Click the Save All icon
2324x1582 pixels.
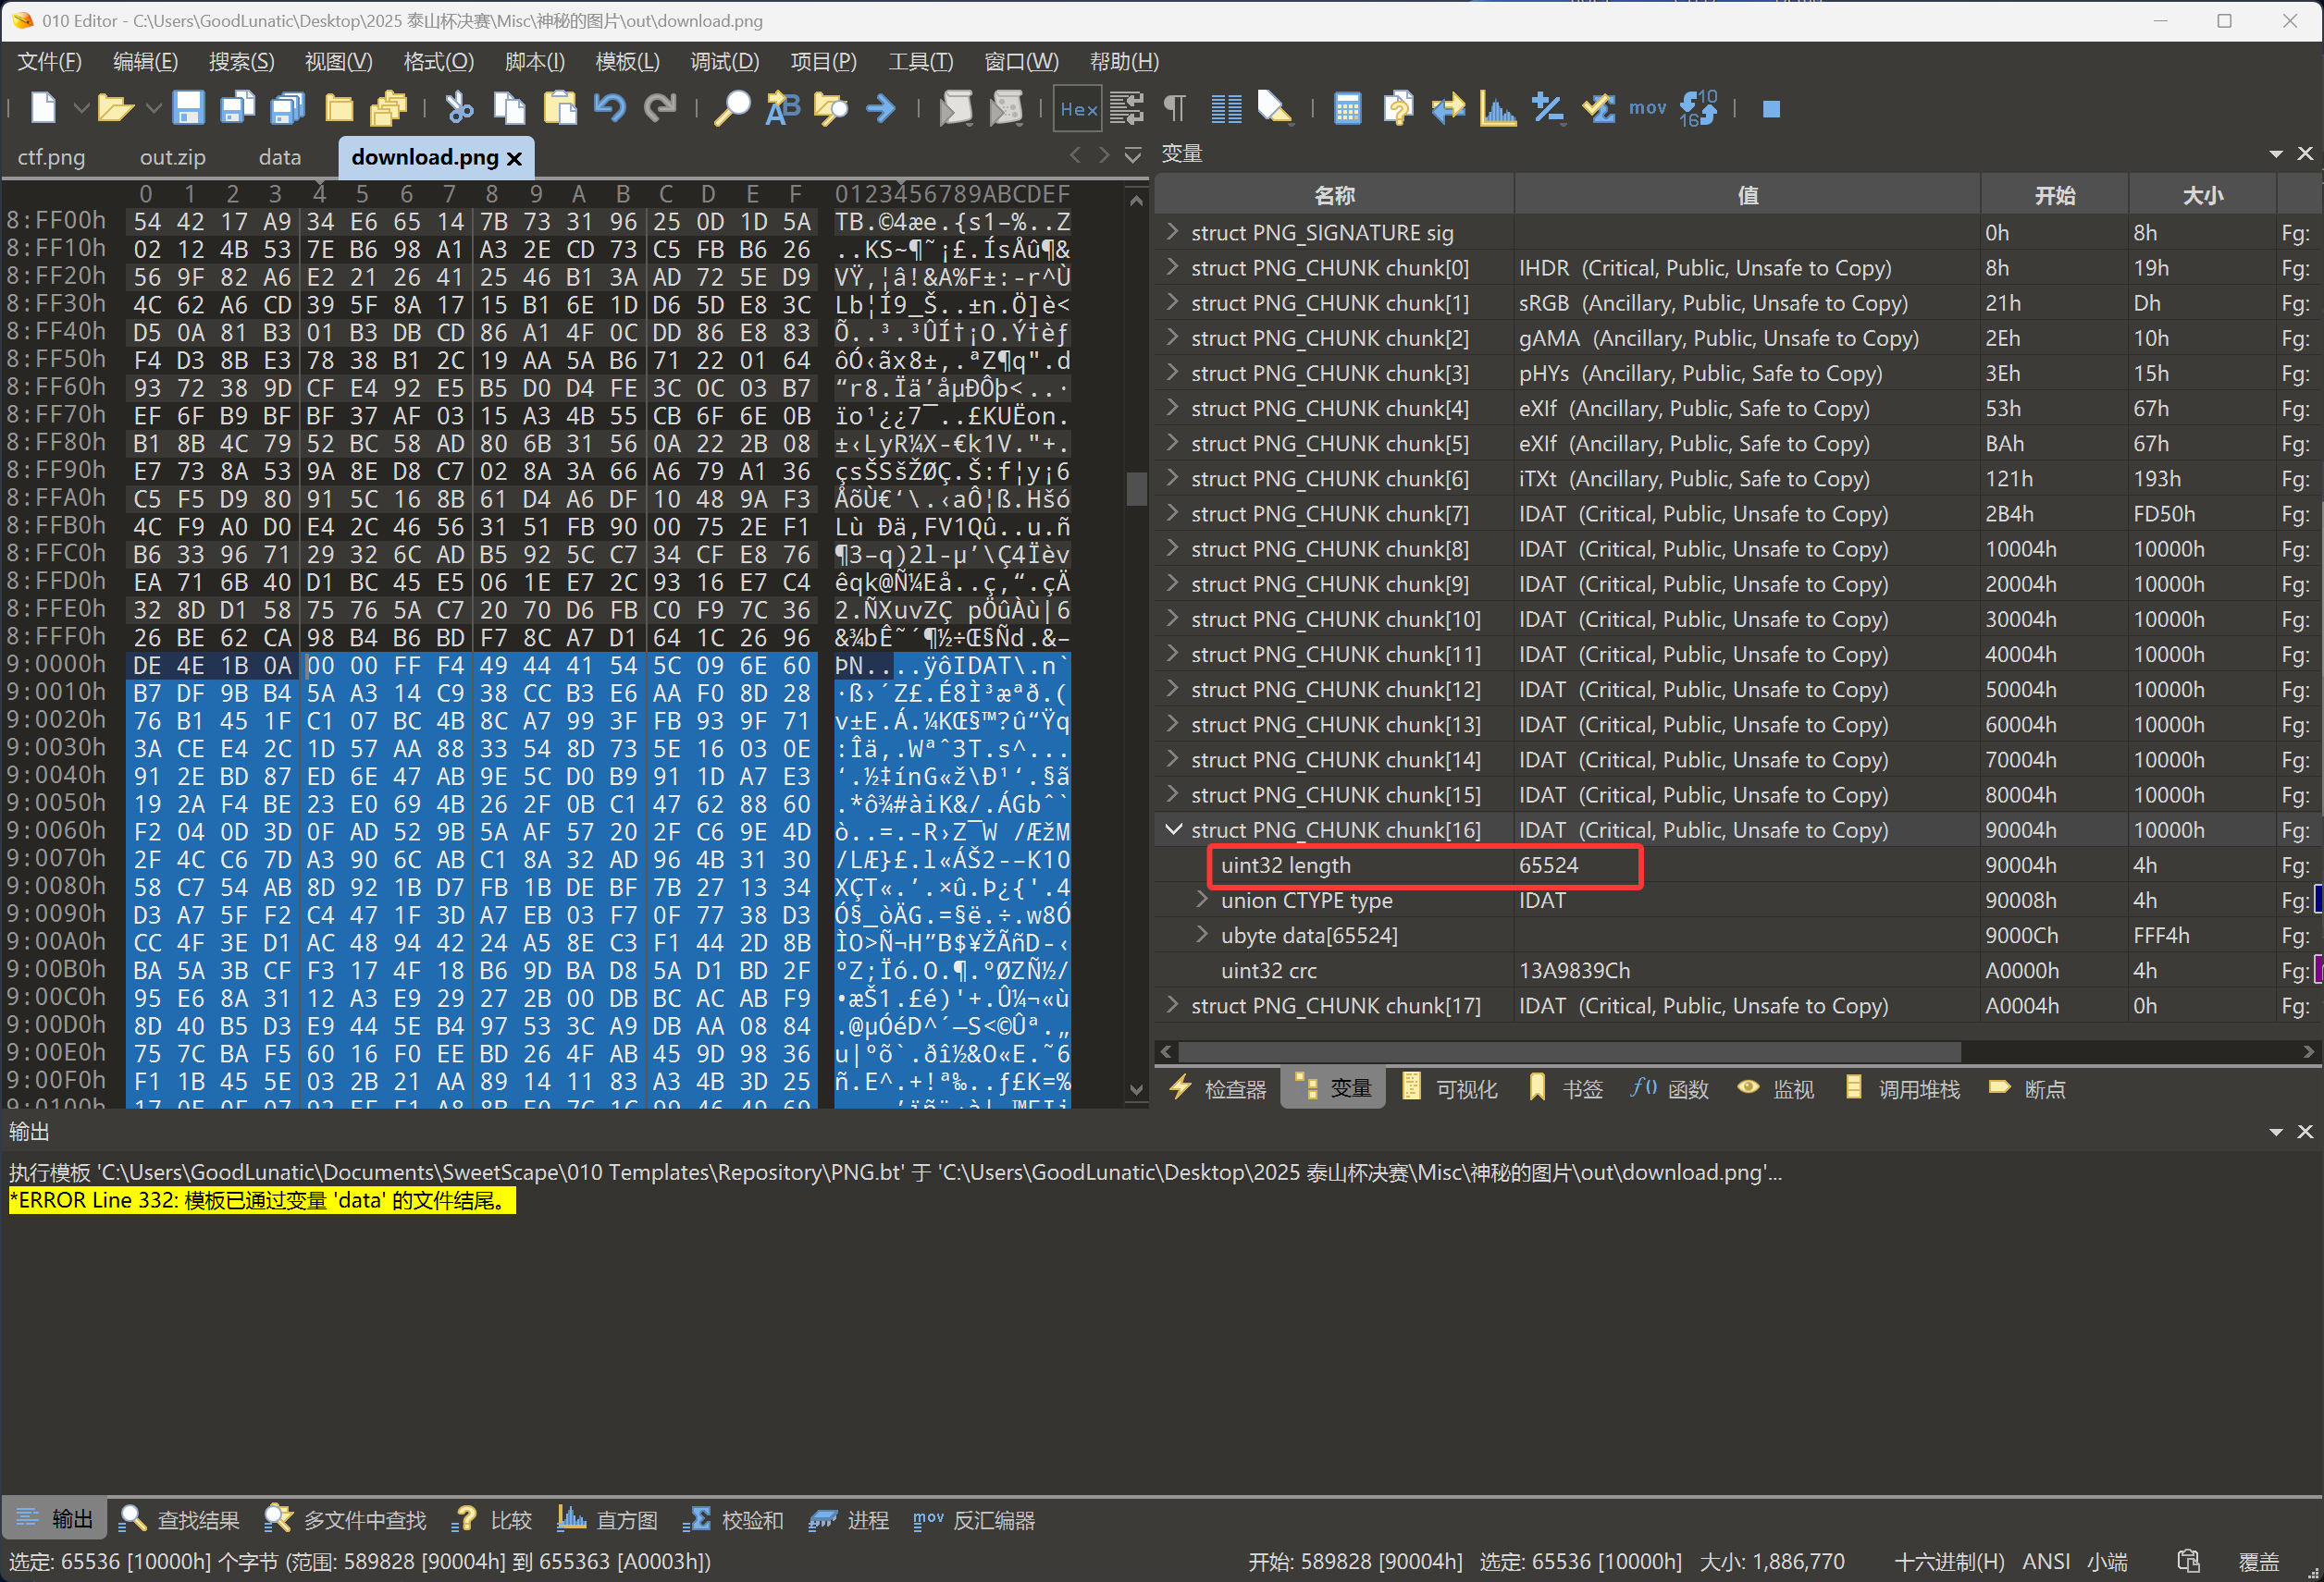point(288,107)
